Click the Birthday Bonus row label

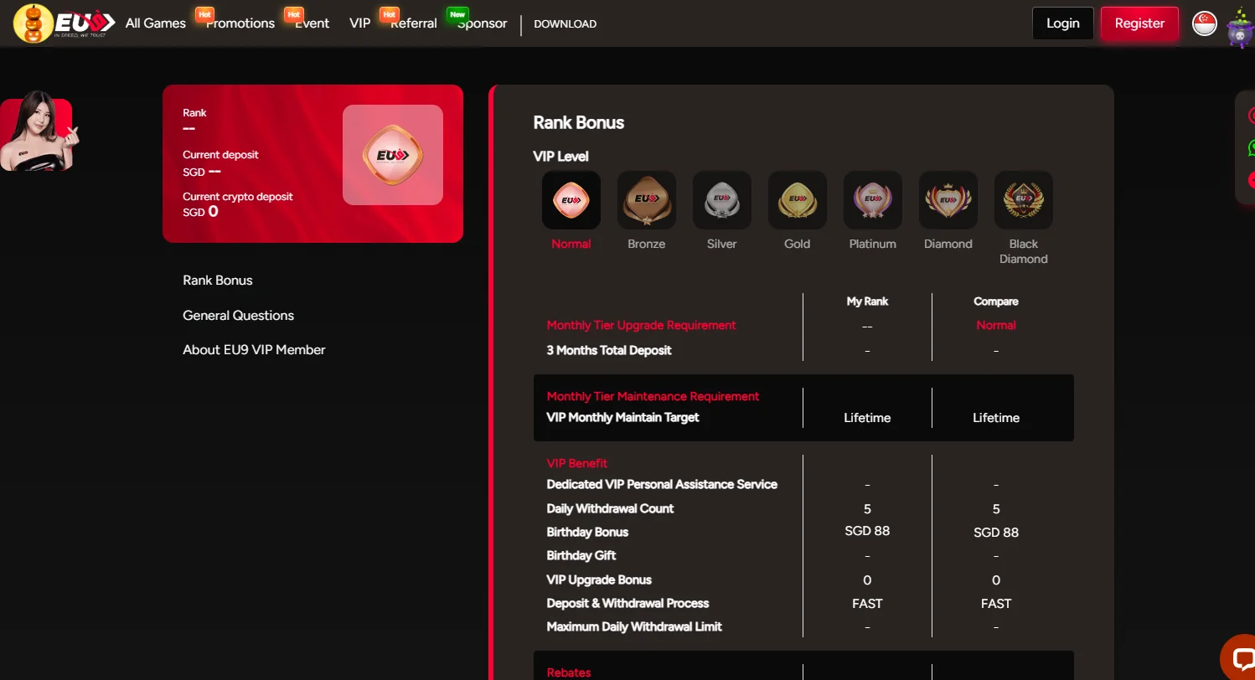587,532
